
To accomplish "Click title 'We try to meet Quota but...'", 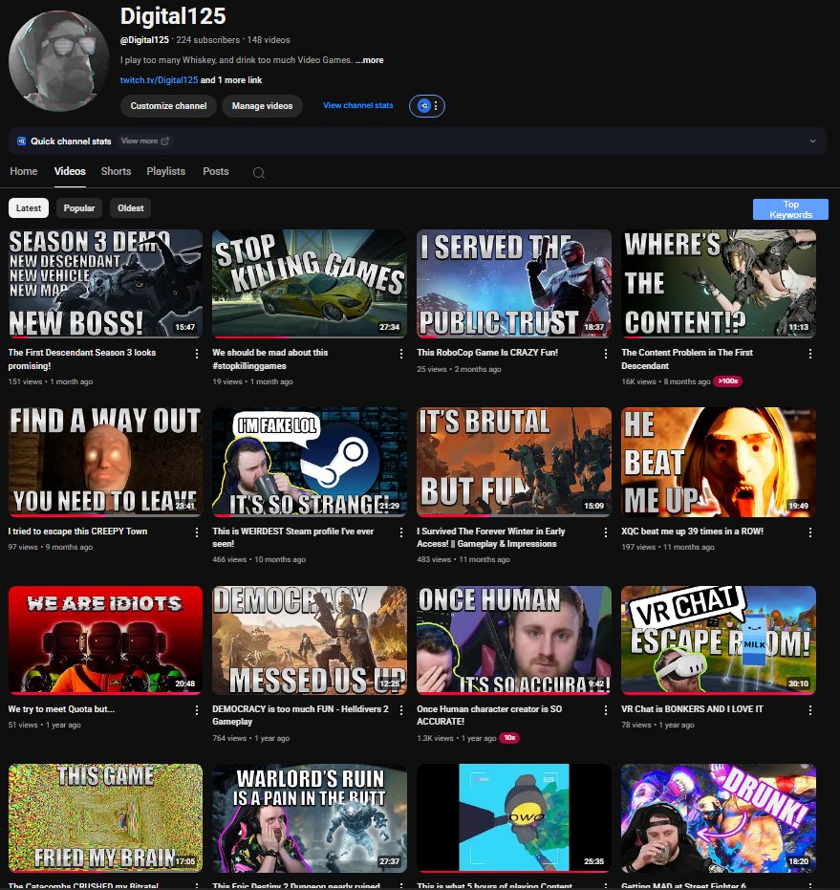I will (x=61, y=709).
